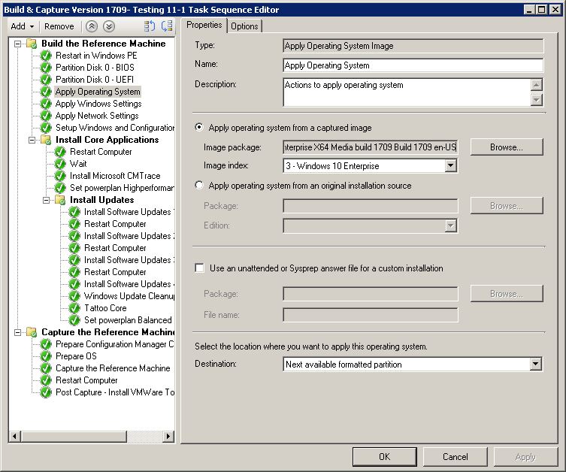Enable unattended or Sysprep answer file checkbox
This screenshot has height=472, width=566.
tap(199, 268)
